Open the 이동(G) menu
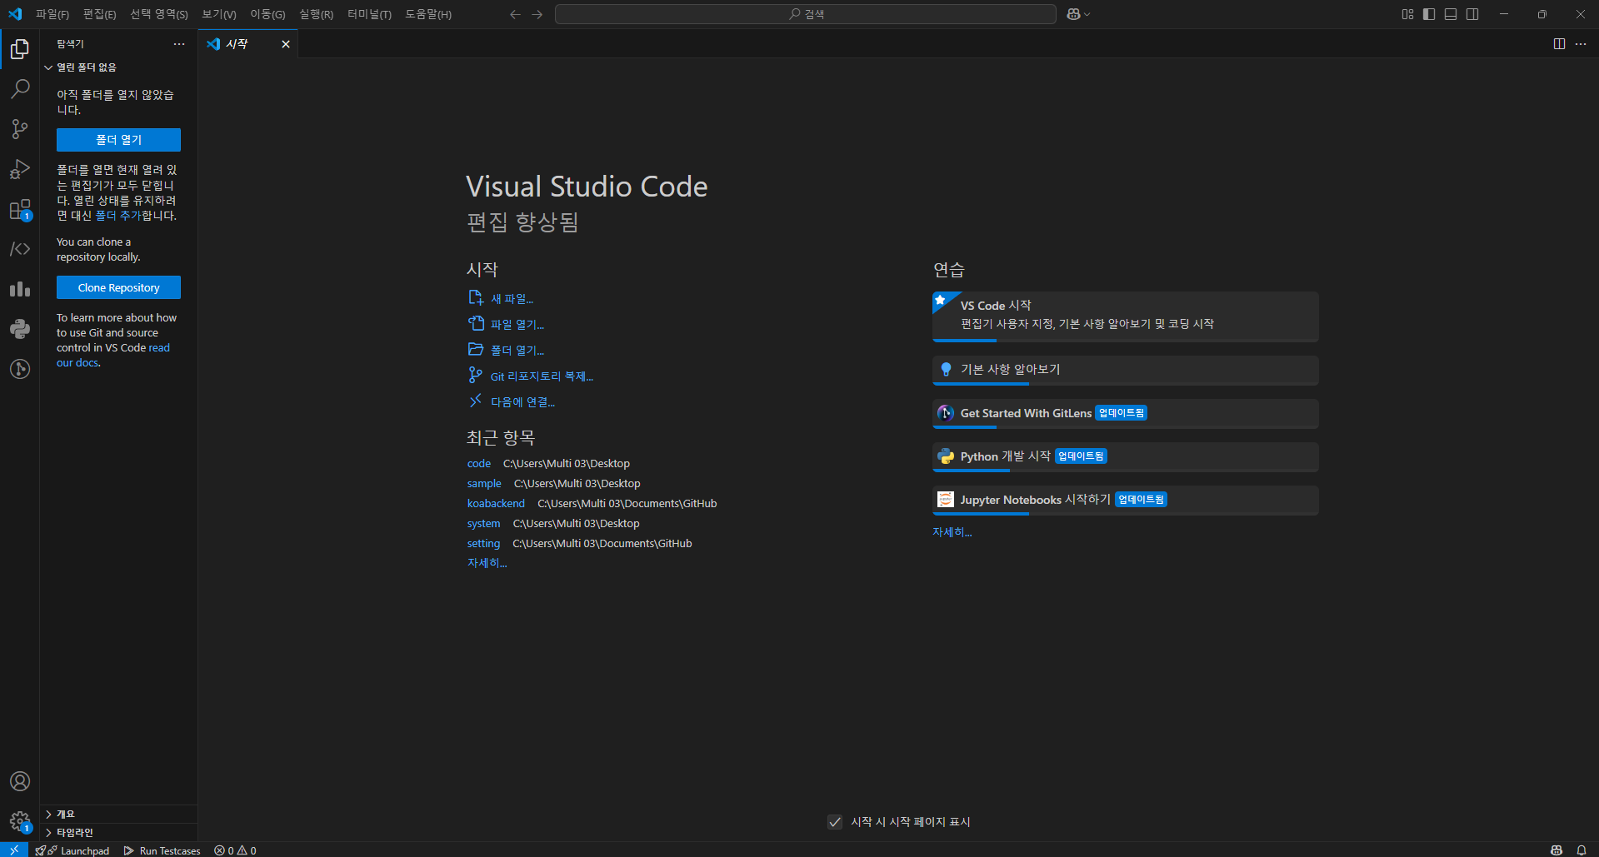The width and height of the screenshot is (1599, 857). [267, 14]
